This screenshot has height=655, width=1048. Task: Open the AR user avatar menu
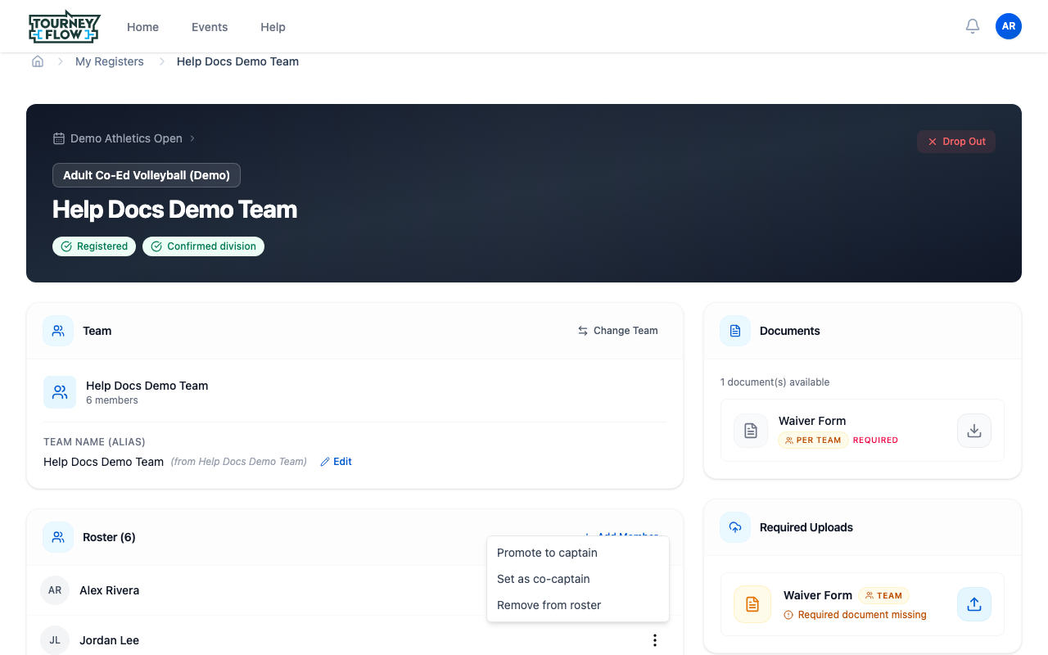coord(1009,26)
